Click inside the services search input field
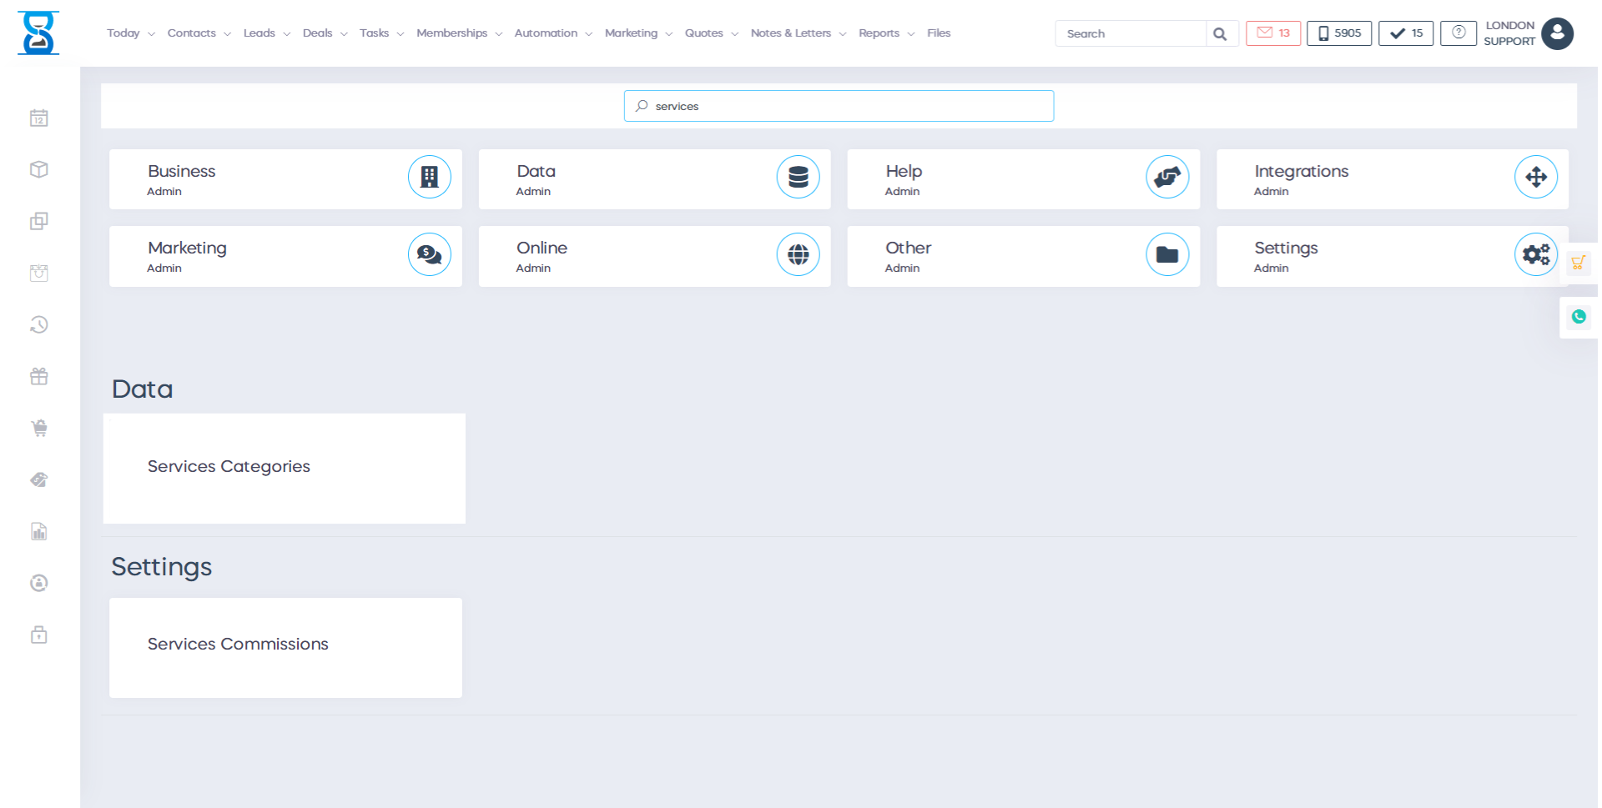 [x=838, y=106]
